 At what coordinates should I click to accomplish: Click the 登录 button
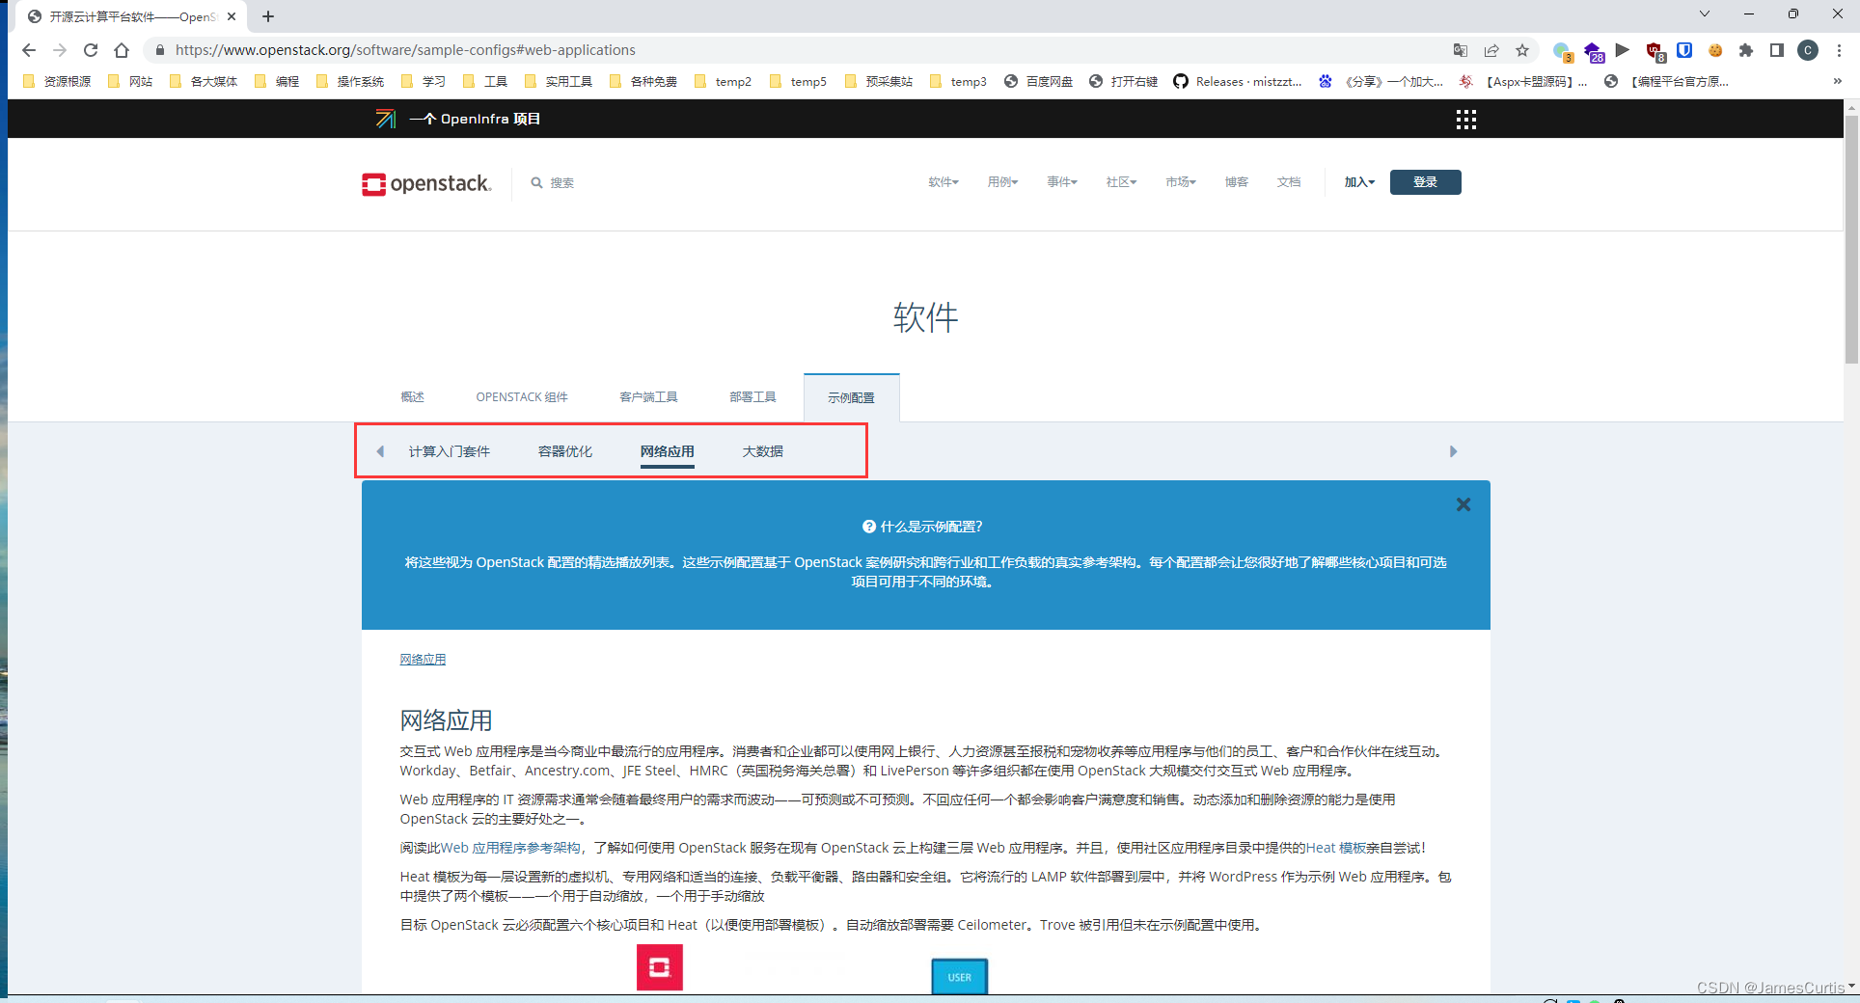[x=1425, y=182]
